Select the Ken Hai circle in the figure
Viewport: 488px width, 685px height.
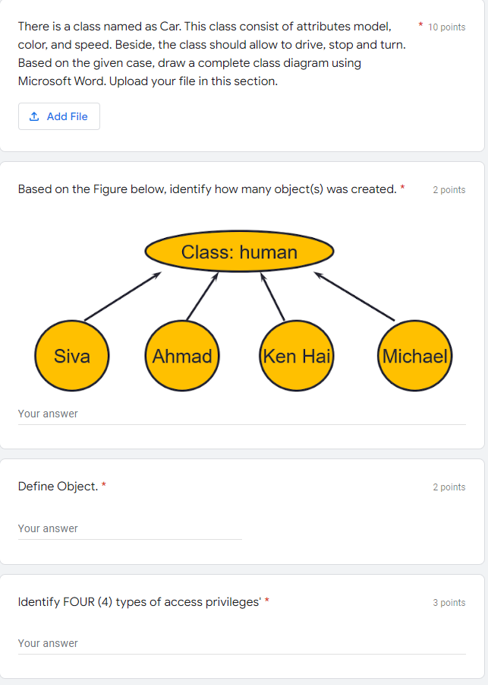296,355
